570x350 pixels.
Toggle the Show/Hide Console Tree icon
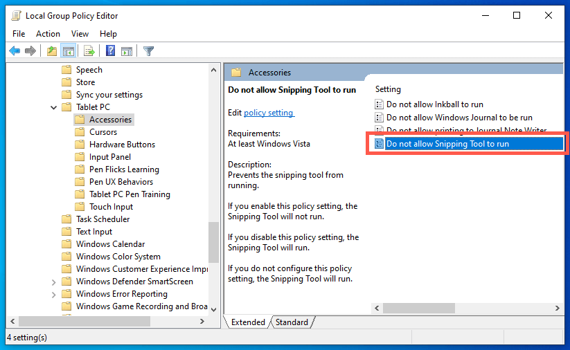(x=69, y=50)
